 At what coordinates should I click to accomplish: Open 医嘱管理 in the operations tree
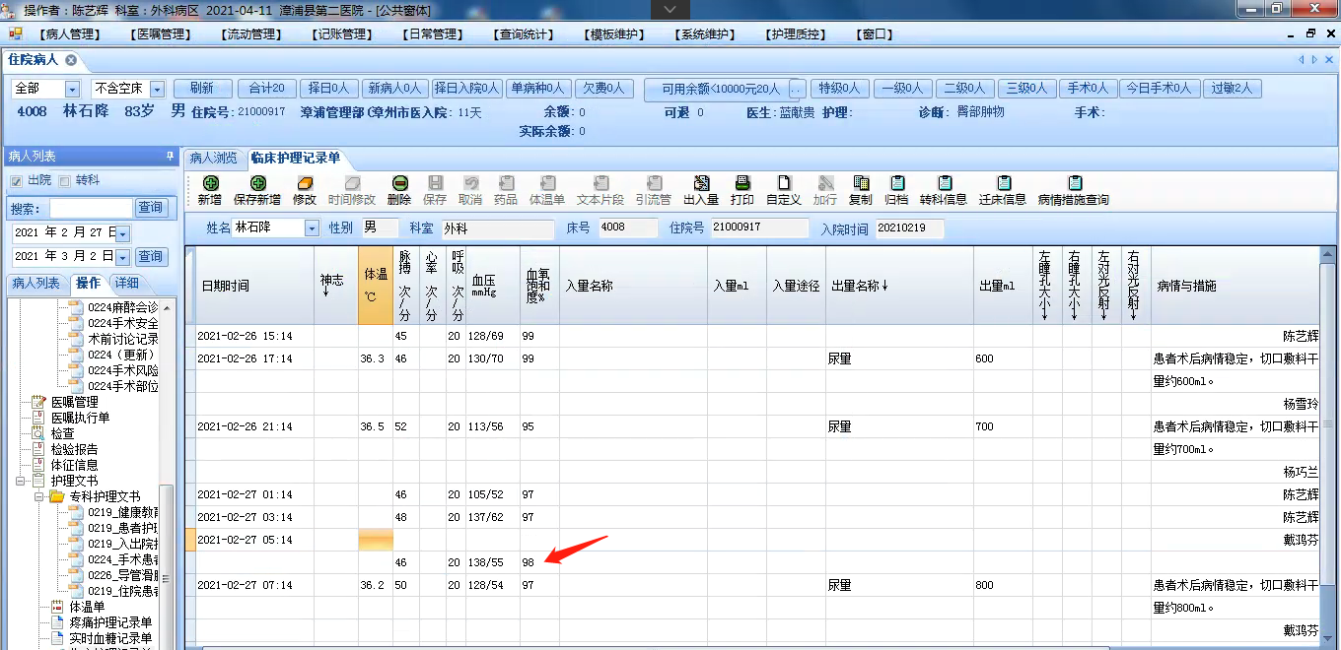click(74, 402)
